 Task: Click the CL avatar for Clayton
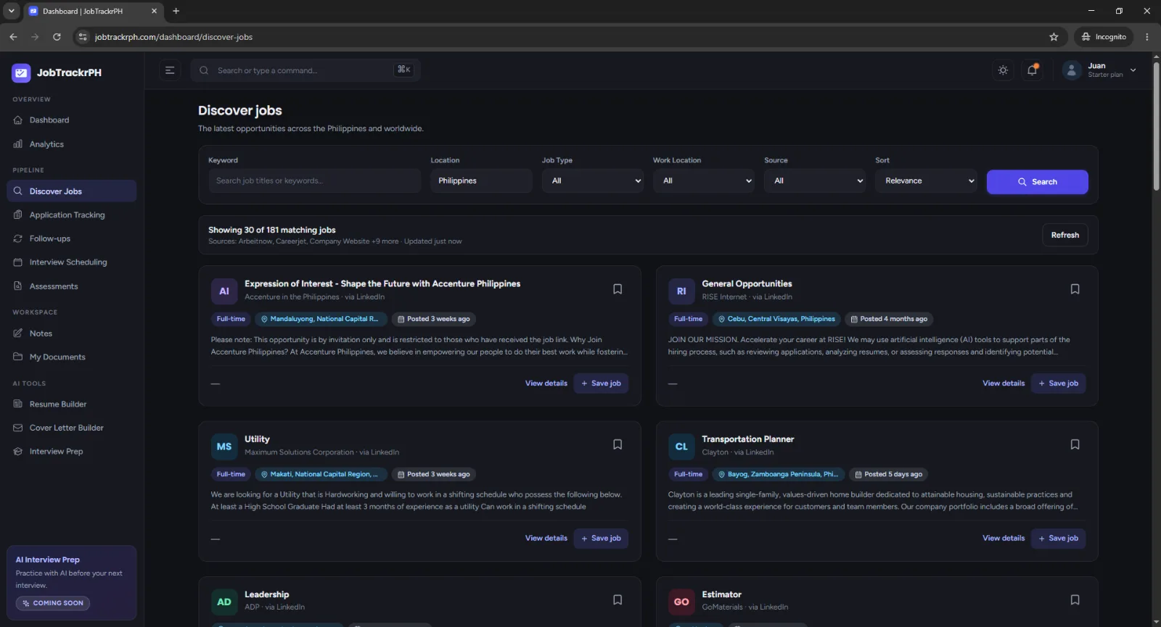[x=681, y=447]
